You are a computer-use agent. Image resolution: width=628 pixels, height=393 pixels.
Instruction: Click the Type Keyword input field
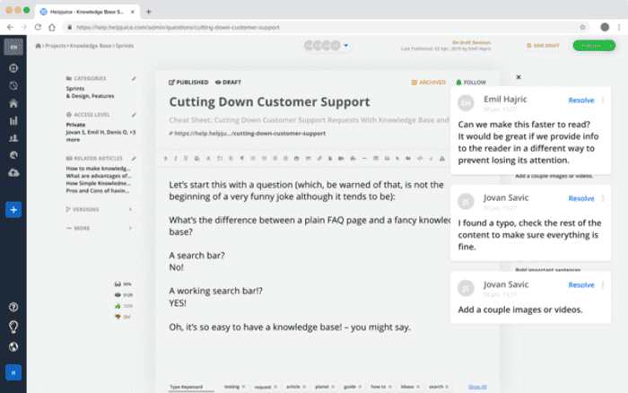[190, 386]
